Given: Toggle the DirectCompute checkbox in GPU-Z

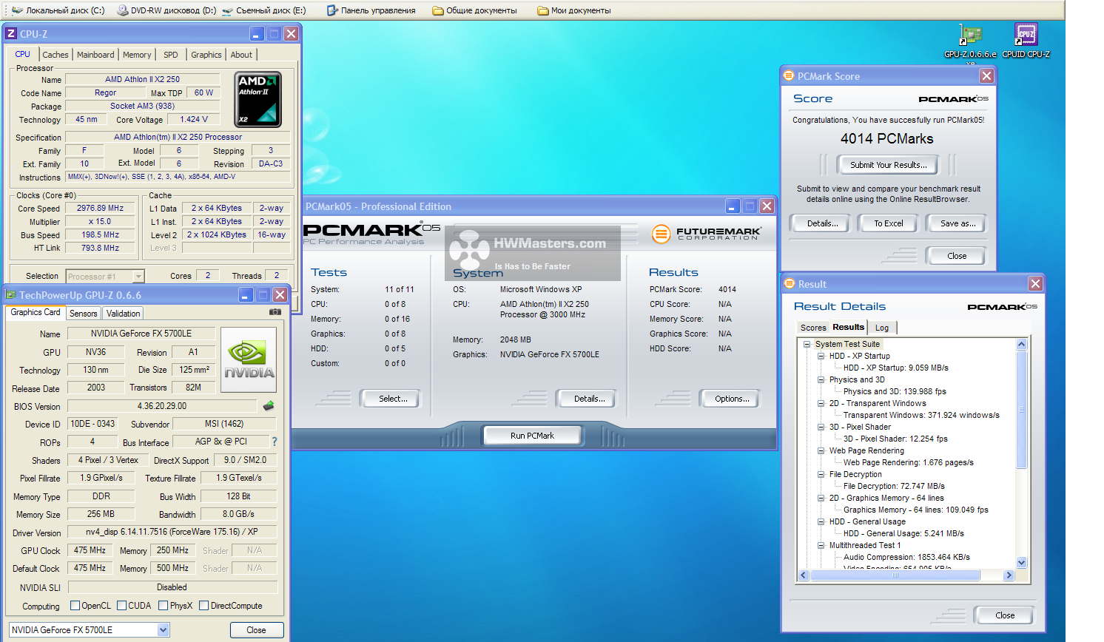Looking at the screenshot, I should (203, 606).
